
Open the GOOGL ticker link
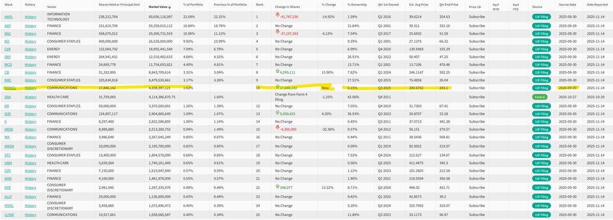point(9,88)
